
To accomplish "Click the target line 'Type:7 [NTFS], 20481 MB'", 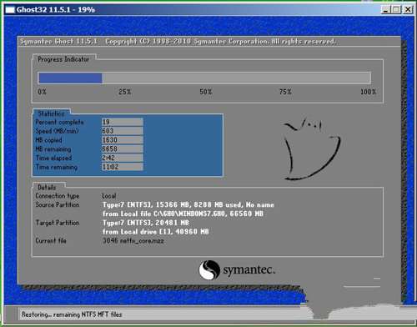I will (x=146, y=223).
